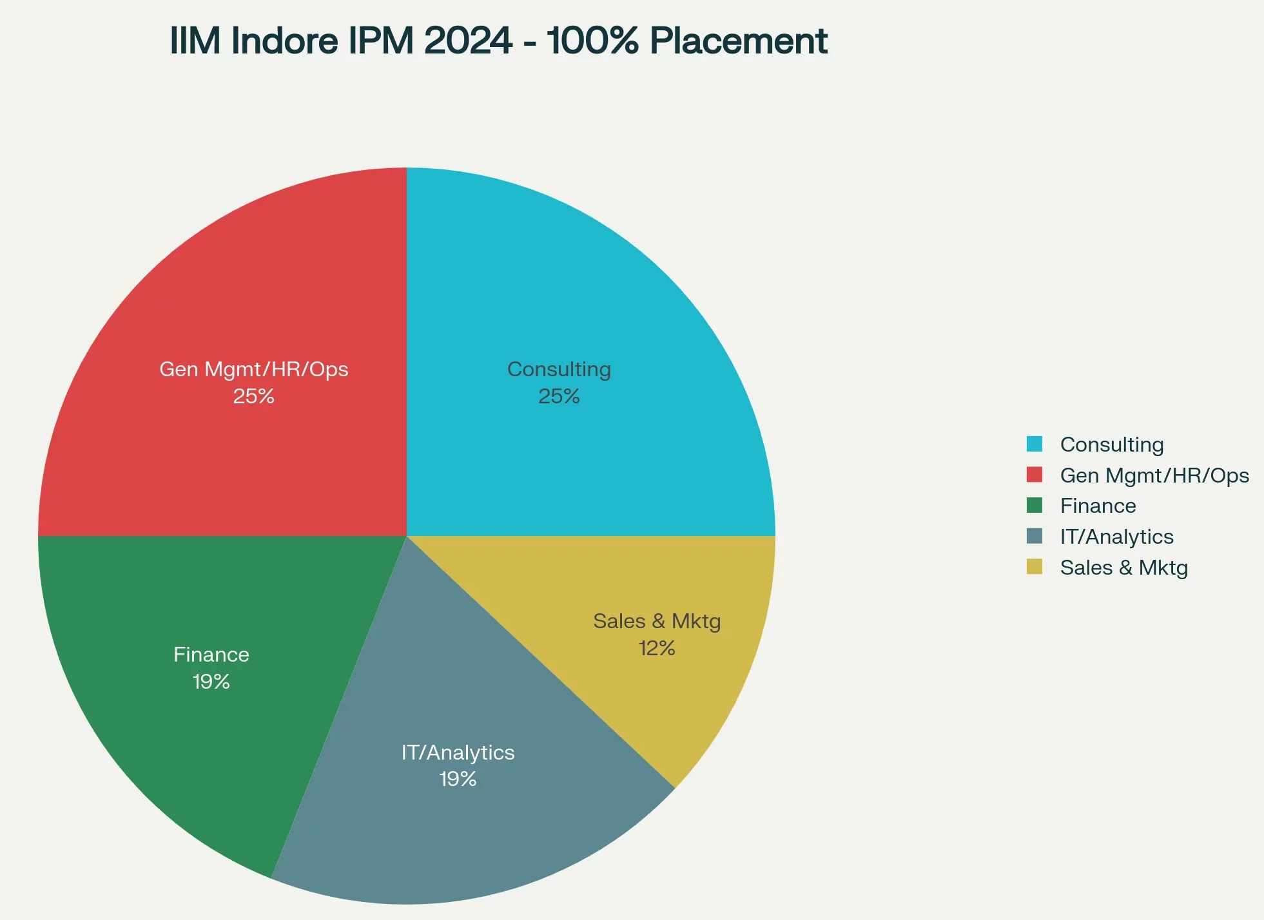Click the Gen Mgmt/HR/Ops 25% pie slice

[x=222, y=352]
